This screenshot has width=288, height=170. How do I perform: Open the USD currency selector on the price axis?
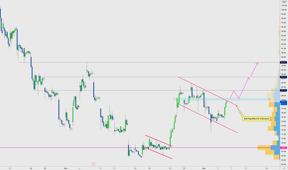coord(284,2)
